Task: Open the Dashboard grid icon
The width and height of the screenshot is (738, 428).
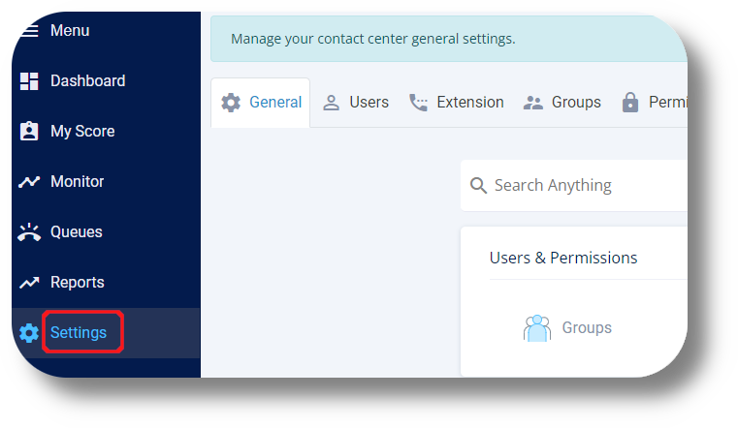Action: (29, 81)
